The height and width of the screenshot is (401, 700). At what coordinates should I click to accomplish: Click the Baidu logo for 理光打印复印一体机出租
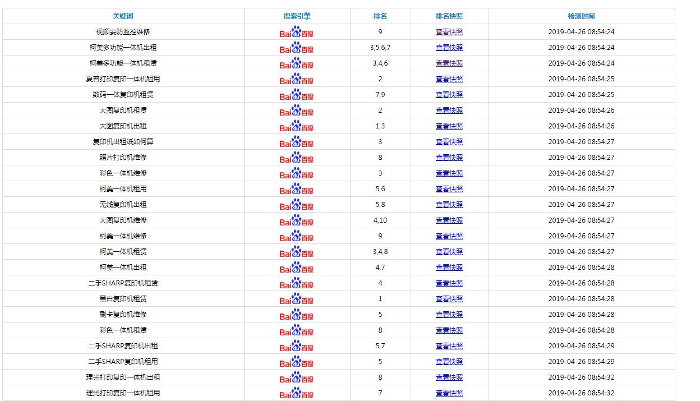pyautogui.click(x=297, y=378)
